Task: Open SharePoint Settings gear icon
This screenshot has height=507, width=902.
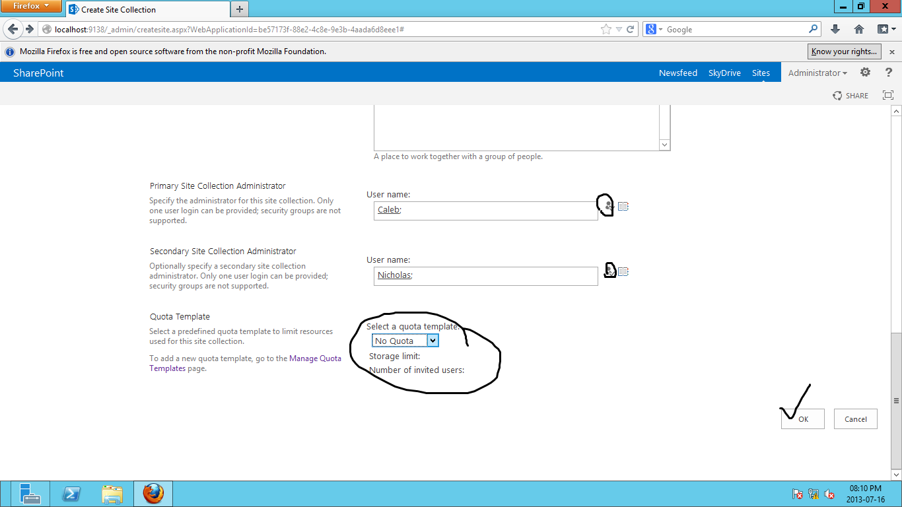Action: [865, 73]
